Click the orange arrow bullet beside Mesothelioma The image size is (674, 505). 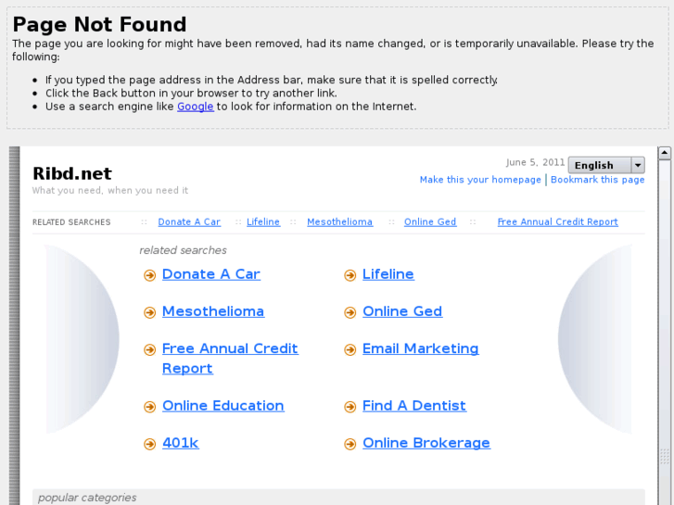coord(149,312)
